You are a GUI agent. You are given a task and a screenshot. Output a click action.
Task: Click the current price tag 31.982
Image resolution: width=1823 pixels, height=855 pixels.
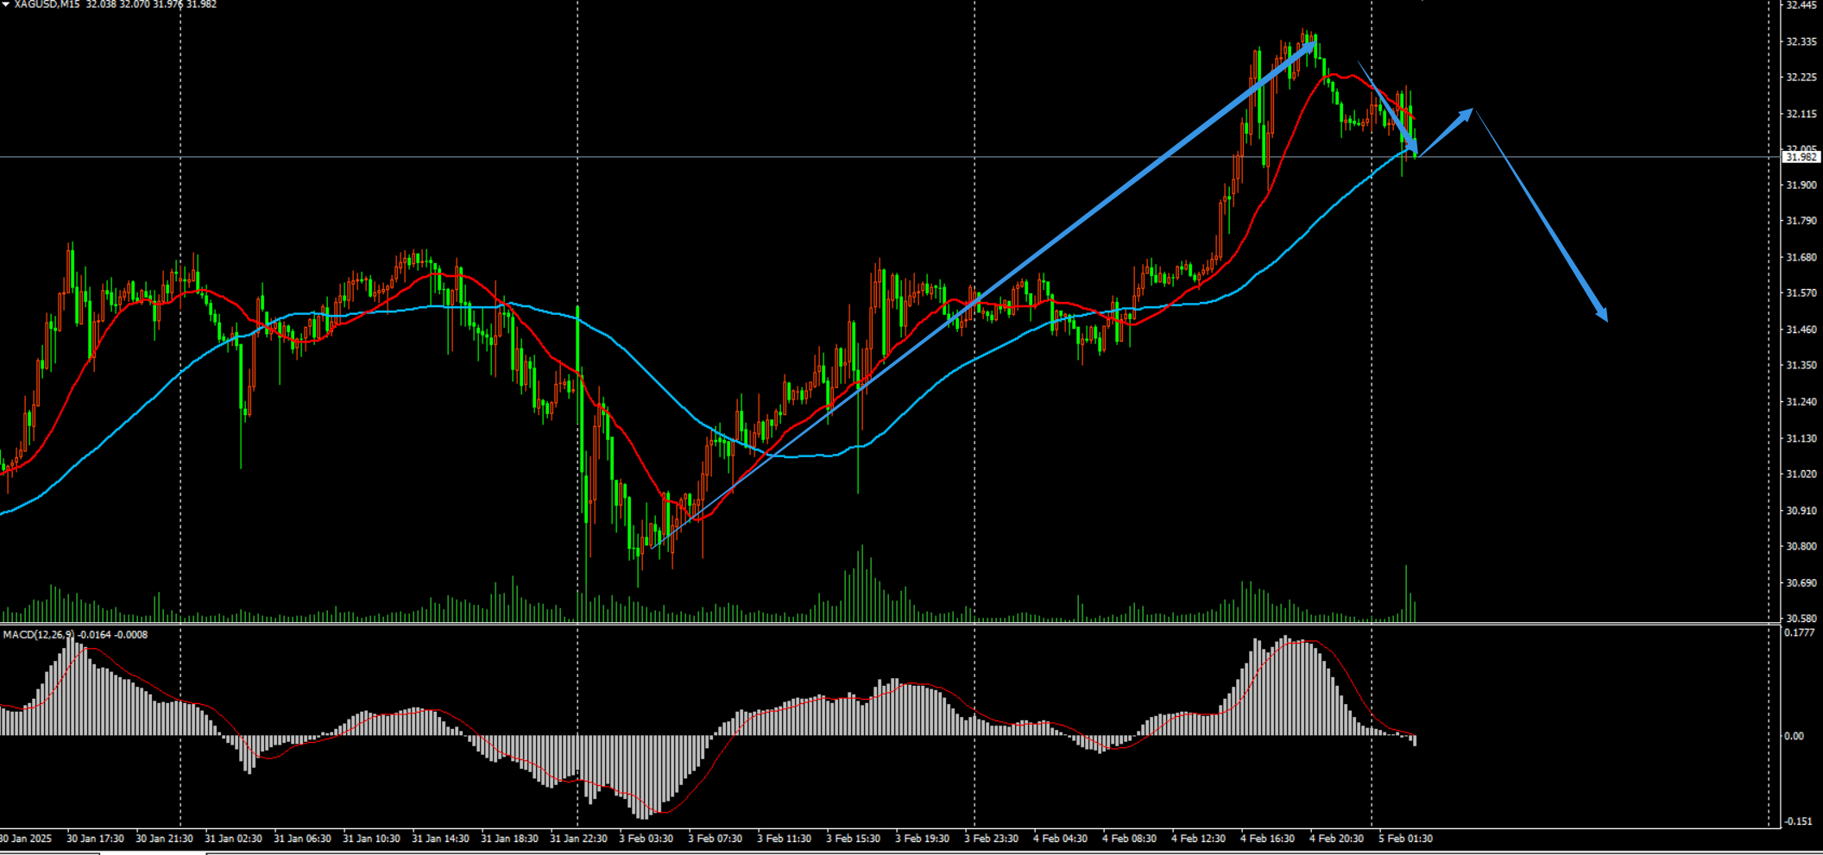pos(1801,157)
